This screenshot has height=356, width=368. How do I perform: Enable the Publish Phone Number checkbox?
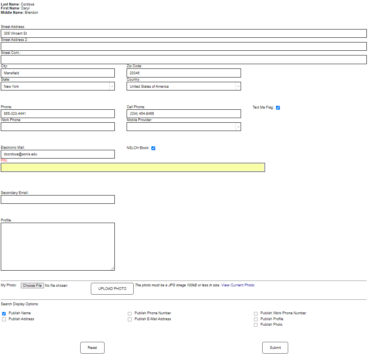pos(130,314)
